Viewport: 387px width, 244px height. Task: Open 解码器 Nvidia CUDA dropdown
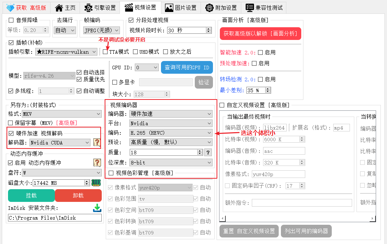[60, 143]
